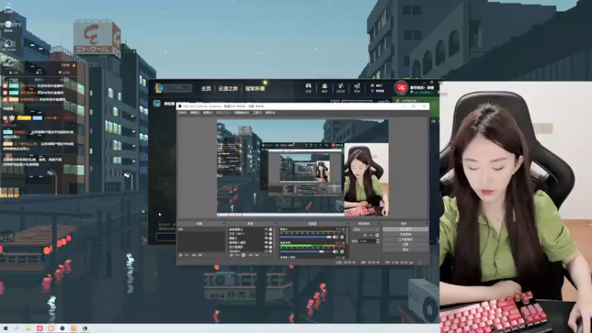
Task: Open 设置 settings button in OBS controls
Action: [406, 244]
